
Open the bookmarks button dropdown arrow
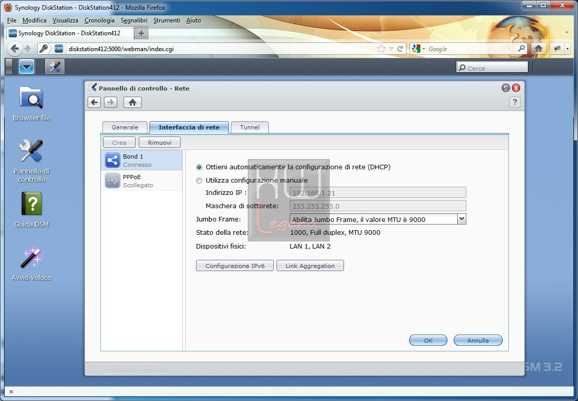click(567, 49)
